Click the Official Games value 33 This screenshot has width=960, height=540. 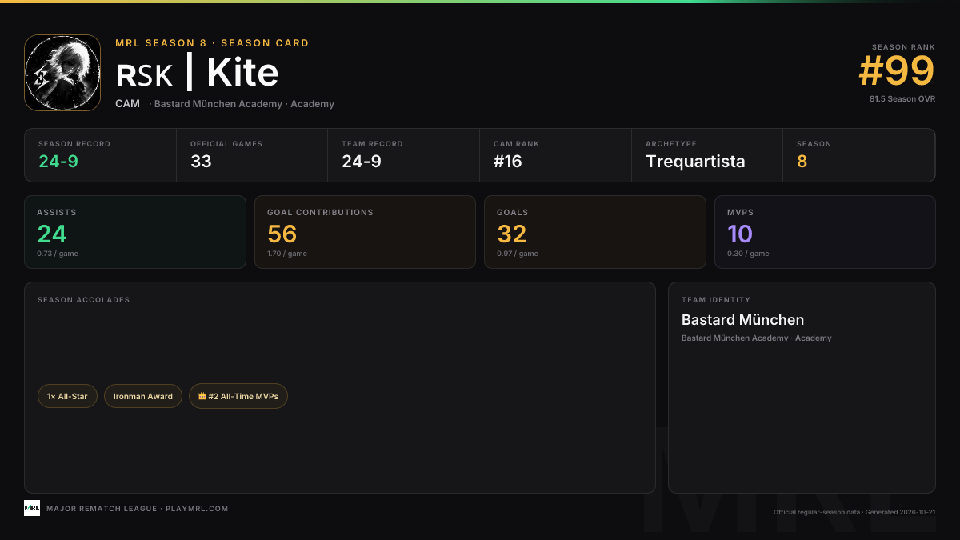[201, 162]
